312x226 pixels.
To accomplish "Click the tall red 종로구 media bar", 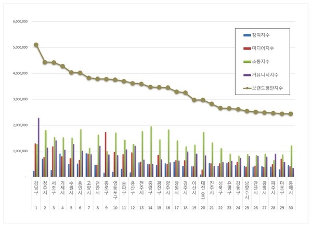I will (x=106, y=154).
